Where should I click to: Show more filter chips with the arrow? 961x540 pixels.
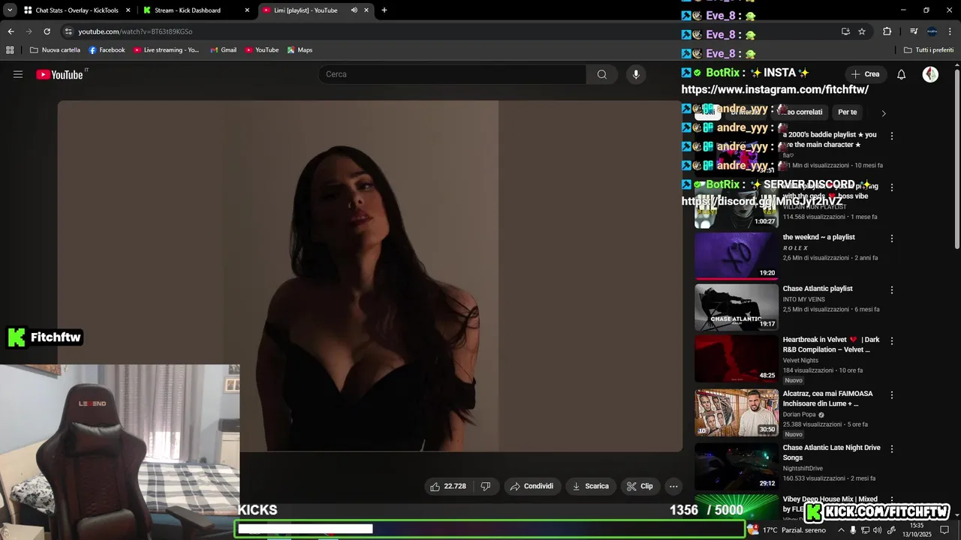[884, 113]
